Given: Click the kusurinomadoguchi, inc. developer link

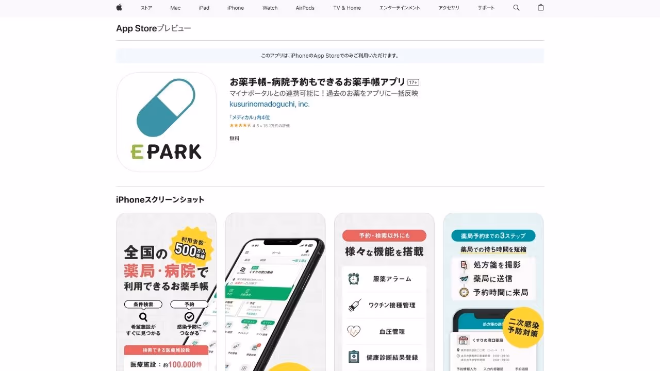Looking at the screenshot, I should click(270, 104).
